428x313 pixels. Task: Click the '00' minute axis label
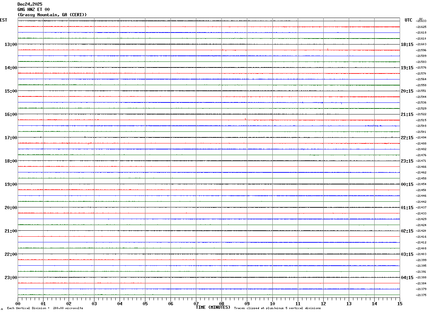[18, 303]
